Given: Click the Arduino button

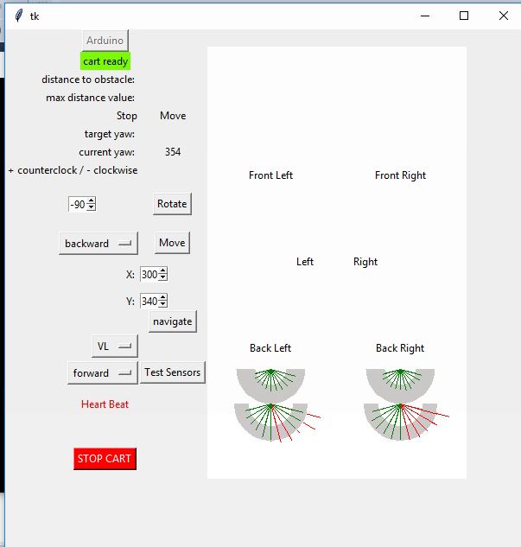Looking at the screenshot, I should click(x=105, y=41).
